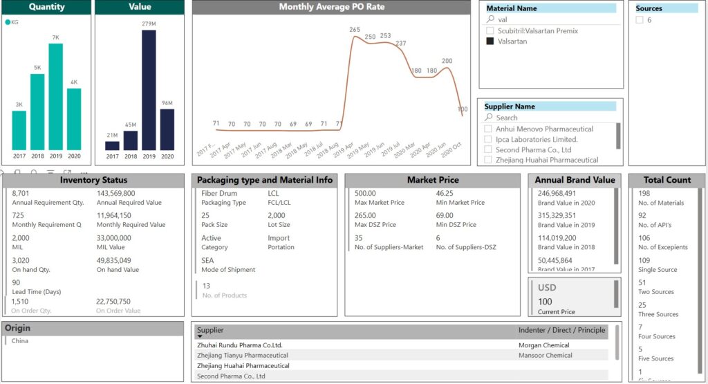This screenshot has height=384, width=708.
Task: Click the Supplier Name Search field
Action: click(550, 118)
